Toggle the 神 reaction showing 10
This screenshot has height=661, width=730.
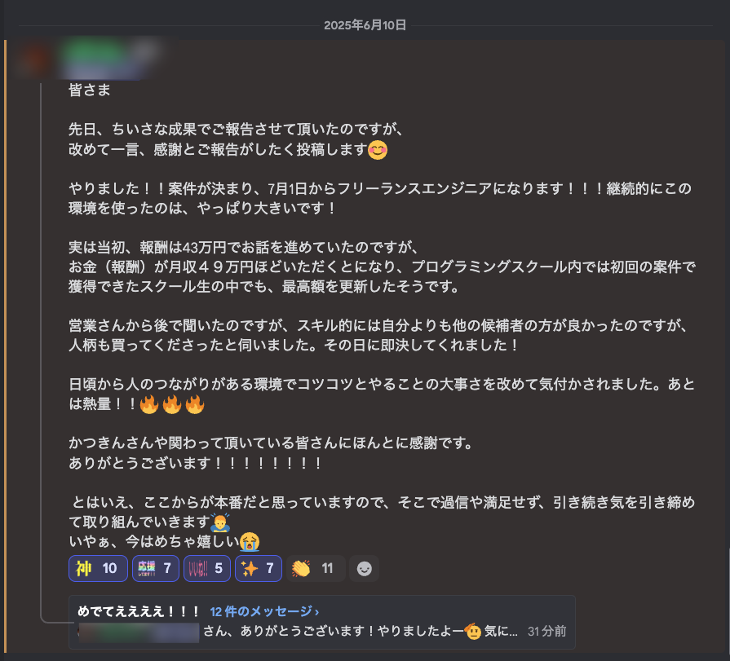point(98,568)
